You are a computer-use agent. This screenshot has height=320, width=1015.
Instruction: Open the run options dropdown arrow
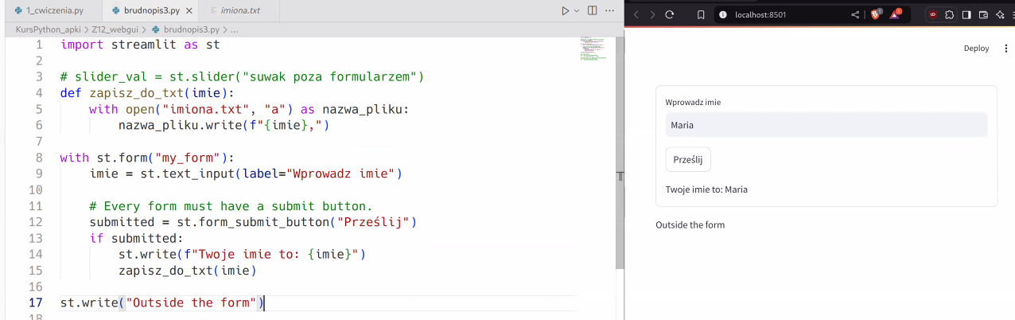[577, 11]
